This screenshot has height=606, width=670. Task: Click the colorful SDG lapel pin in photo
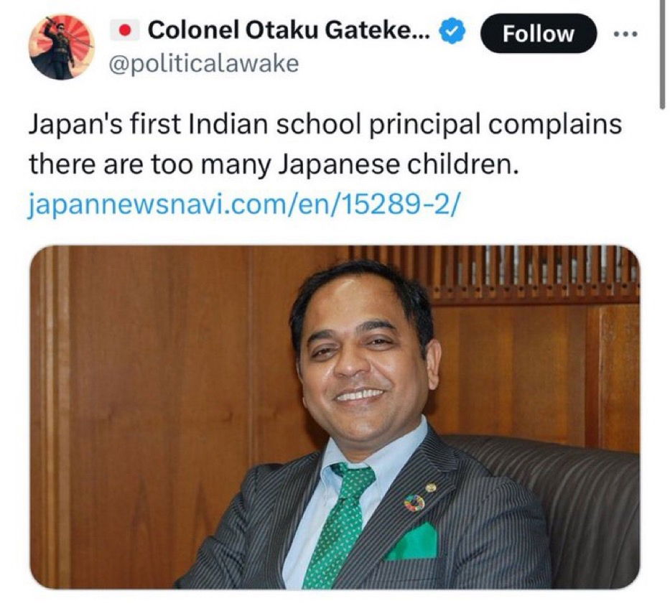(414, 503)
